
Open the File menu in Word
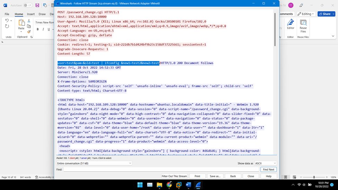pos(7,14)
